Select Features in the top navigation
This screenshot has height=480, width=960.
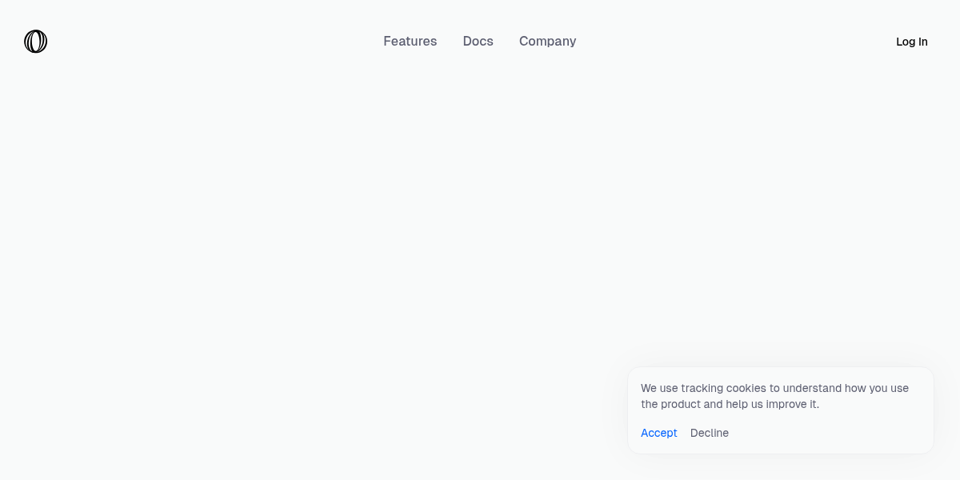(x=410, y=42)
